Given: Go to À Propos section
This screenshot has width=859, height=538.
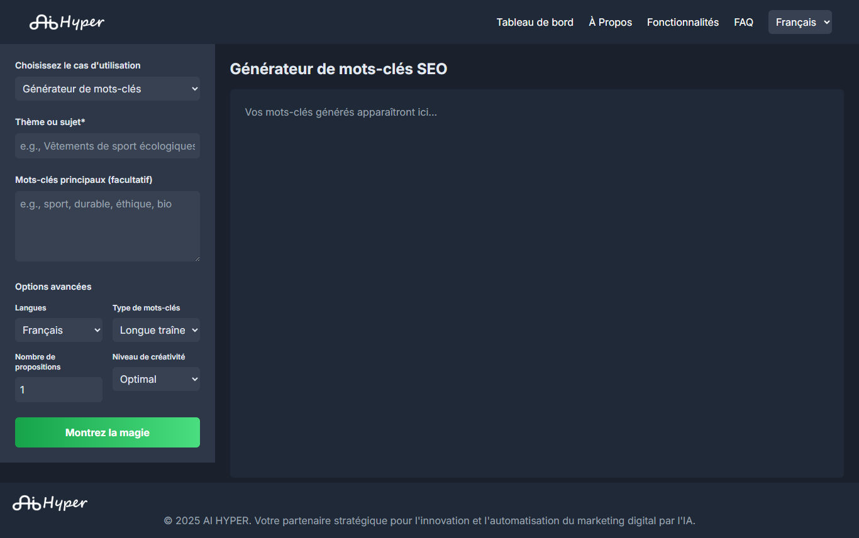Looking at the screenshot, I should pyautogui.click(x=611, y=22).
